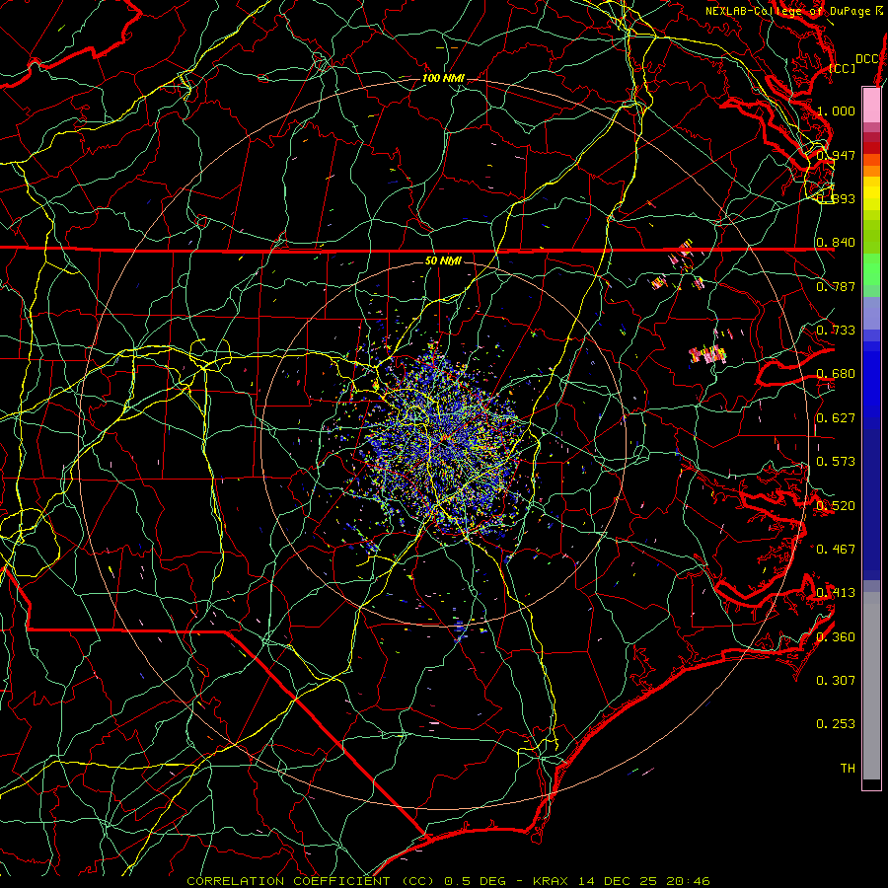888x888 pixels.
Task: Click the 100 NMI range ring label
Action: point(443,78)
